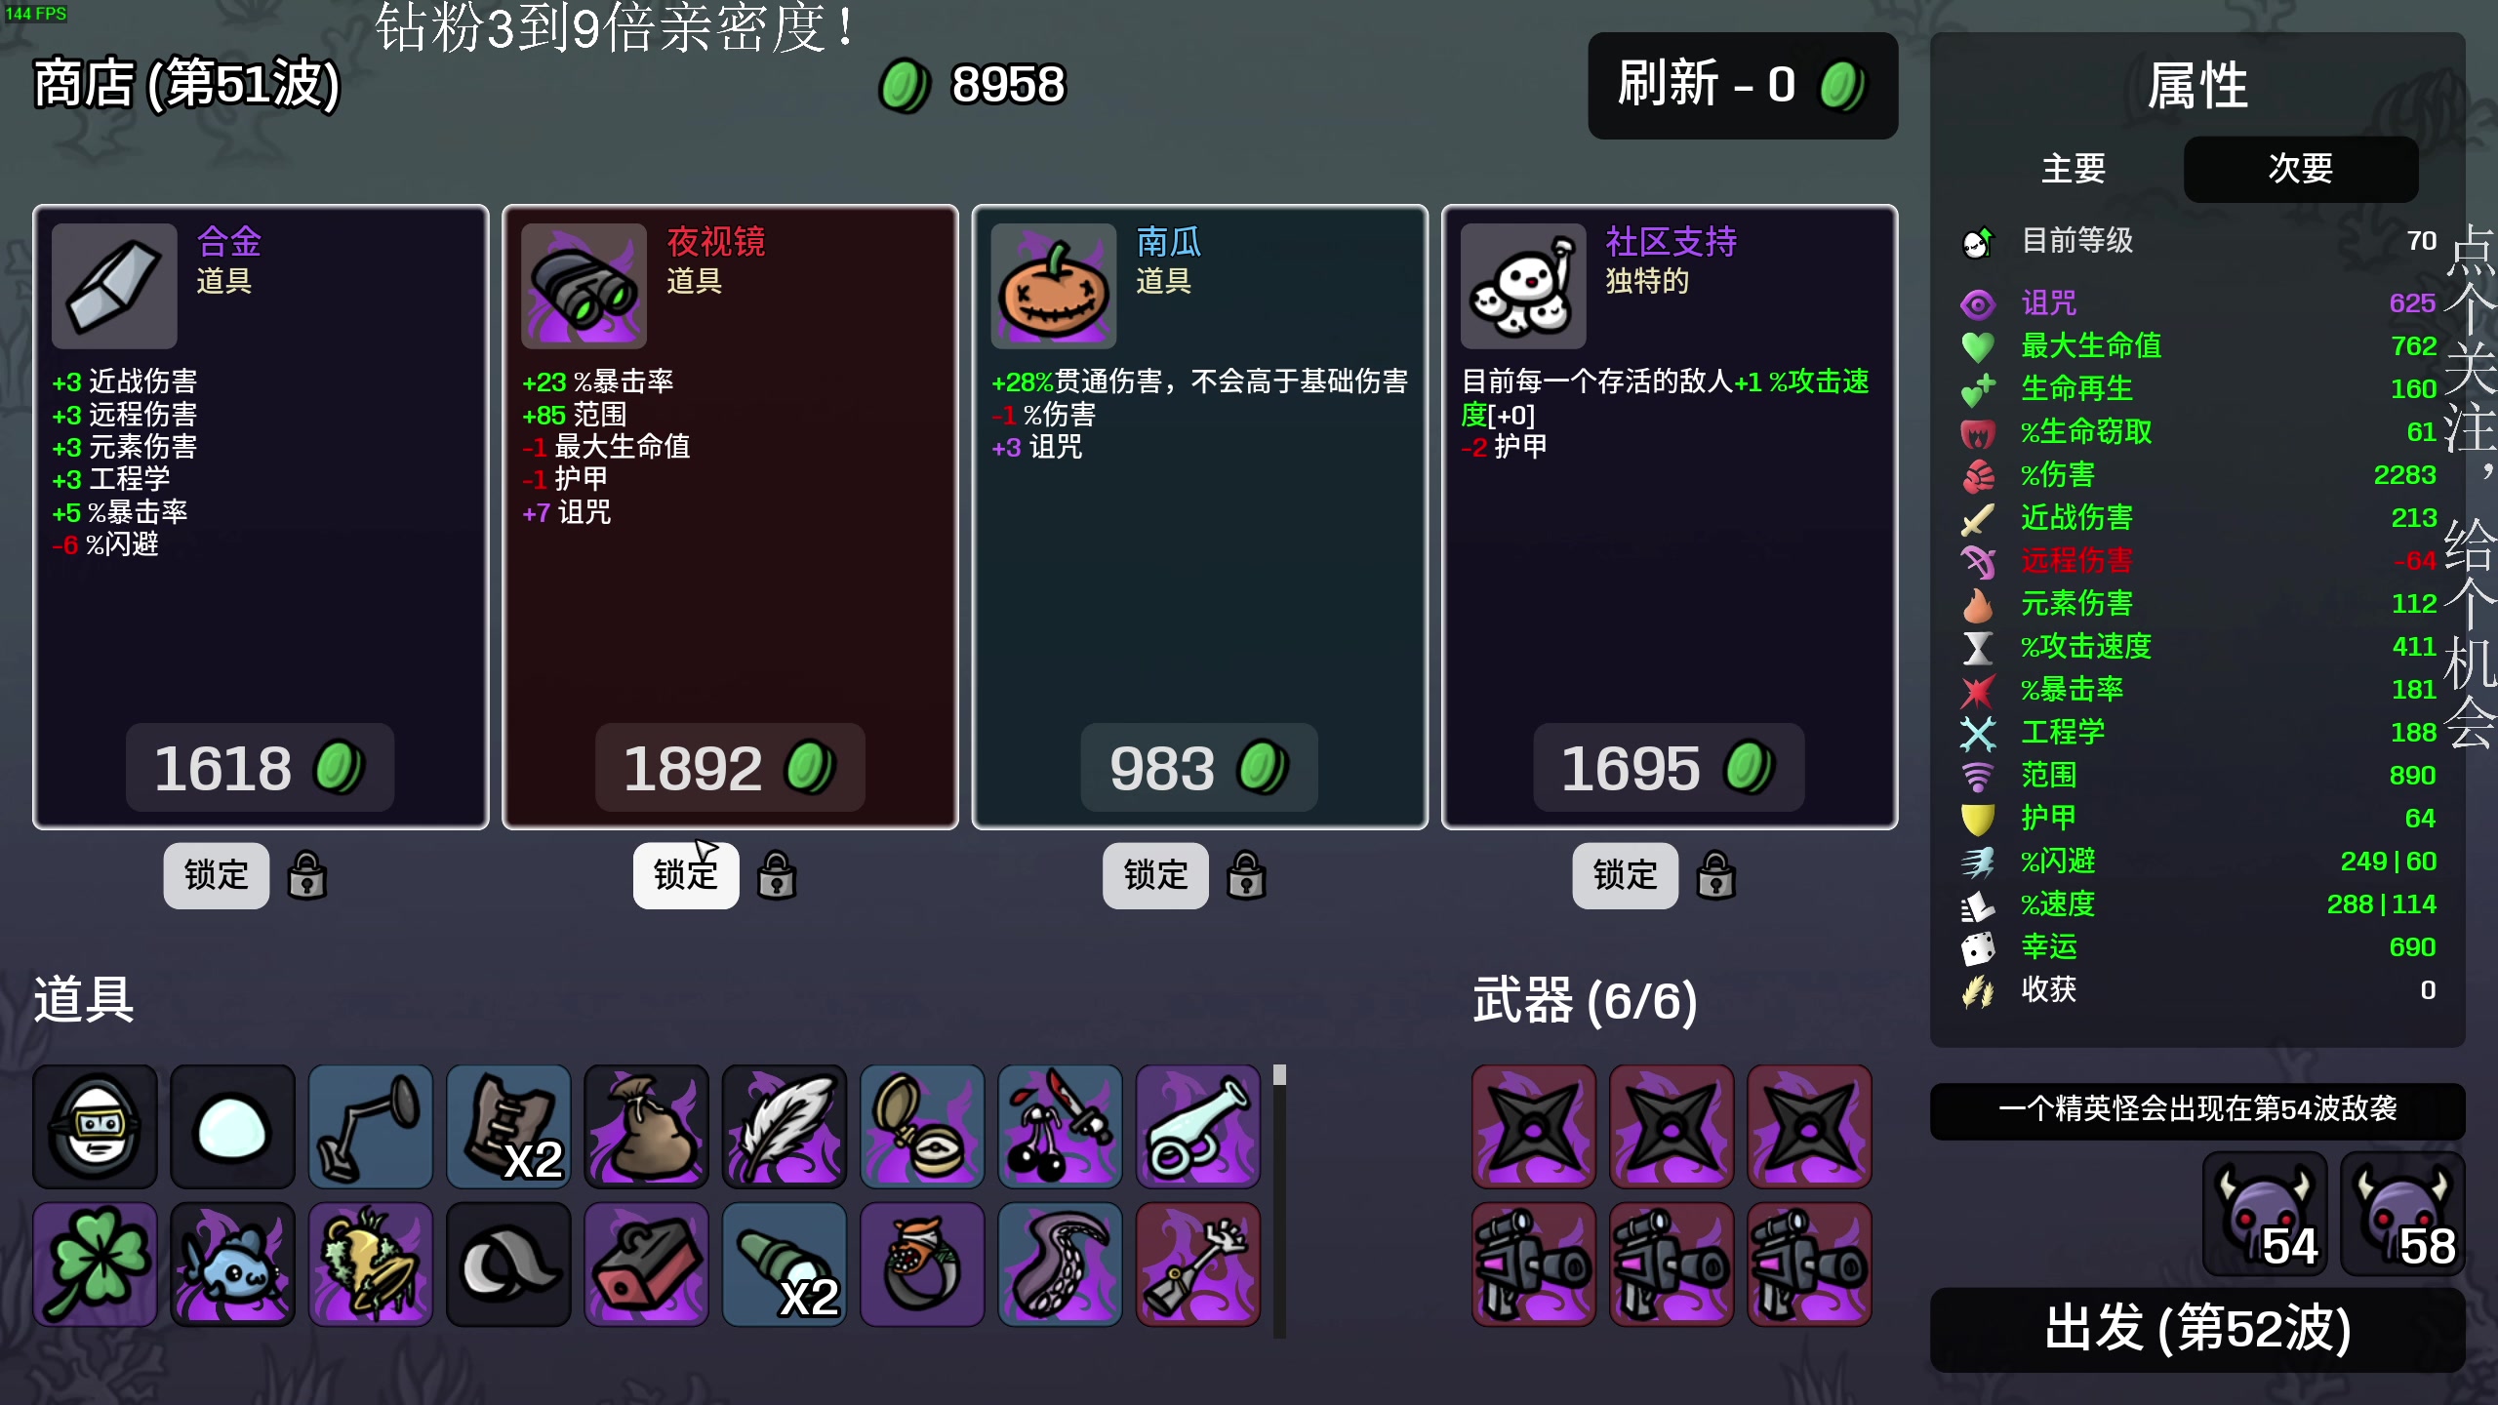The width and height of the screenshot is (2498, 1405).
Task: Switch to the 主要 attributes tab
Action: (x=2074, y=169)
